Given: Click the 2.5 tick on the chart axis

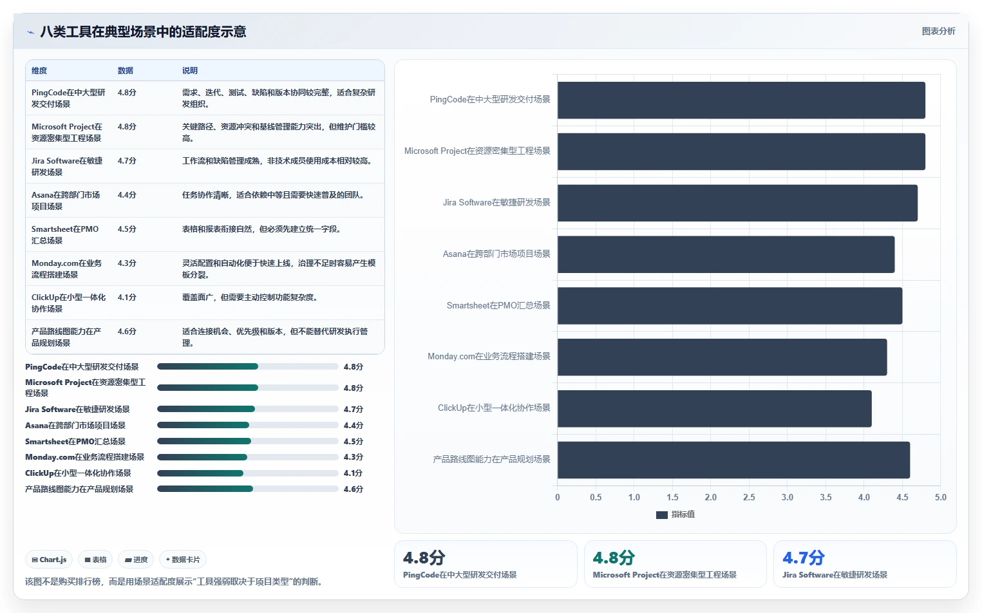Looking at the screenshot, I should [x=749, y=497].
